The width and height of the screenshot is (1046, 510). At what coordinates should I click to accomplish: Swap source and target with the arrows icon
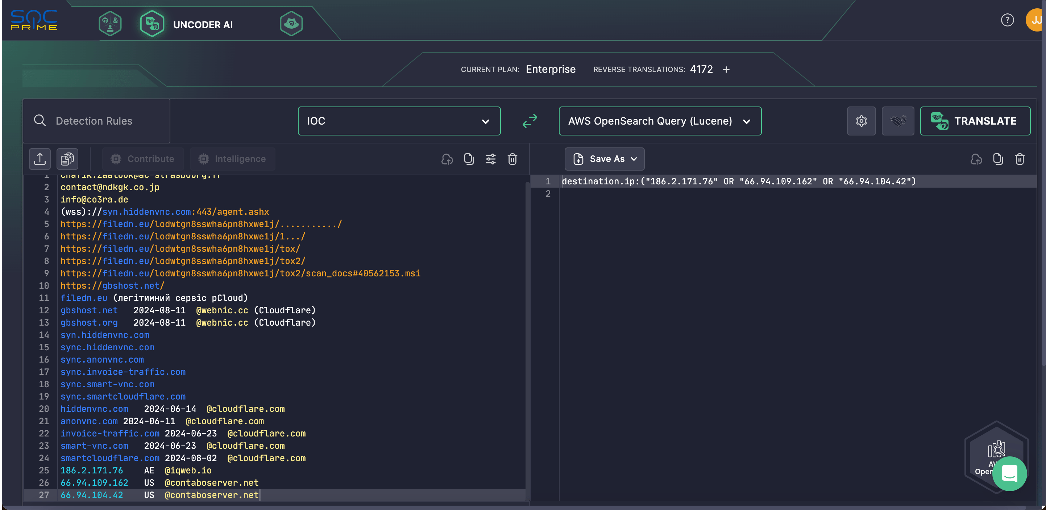coord(530,121)
